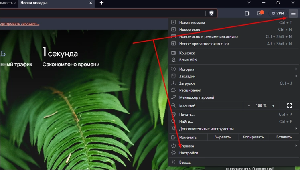Click the 100 % zoom value
The height and width of the screenshot is (170, 300).
(x=261, y=106)
